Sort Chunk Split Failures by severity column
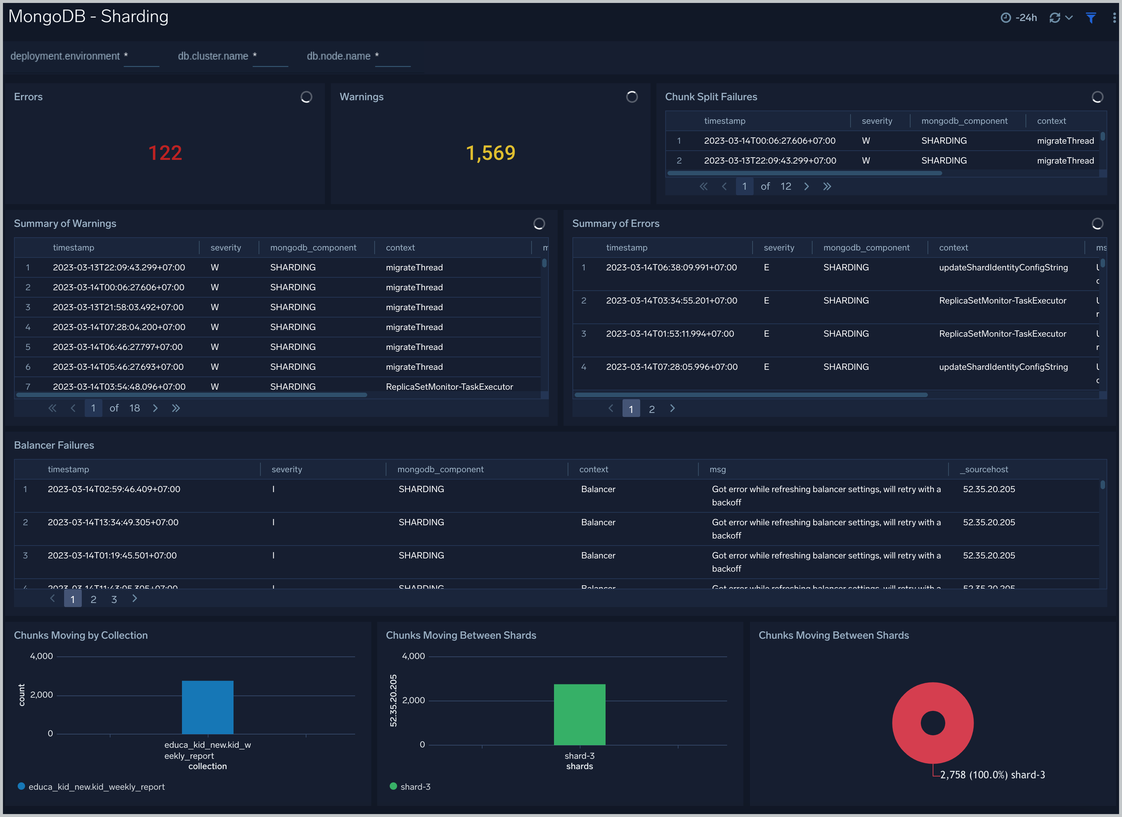Viewport: 1122px width, 817px height. coord(877,121)
